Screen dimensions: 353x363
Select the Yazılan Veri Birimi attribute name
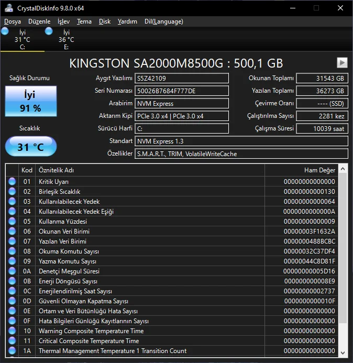coord(62,241)
